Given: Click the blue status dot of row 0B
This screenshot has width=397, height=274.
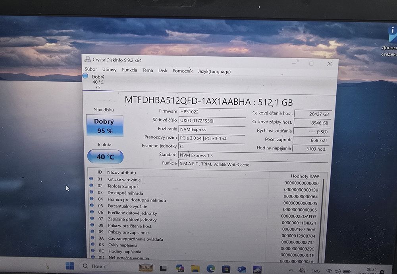Looking at the screenshot, I should click(93, 244).
